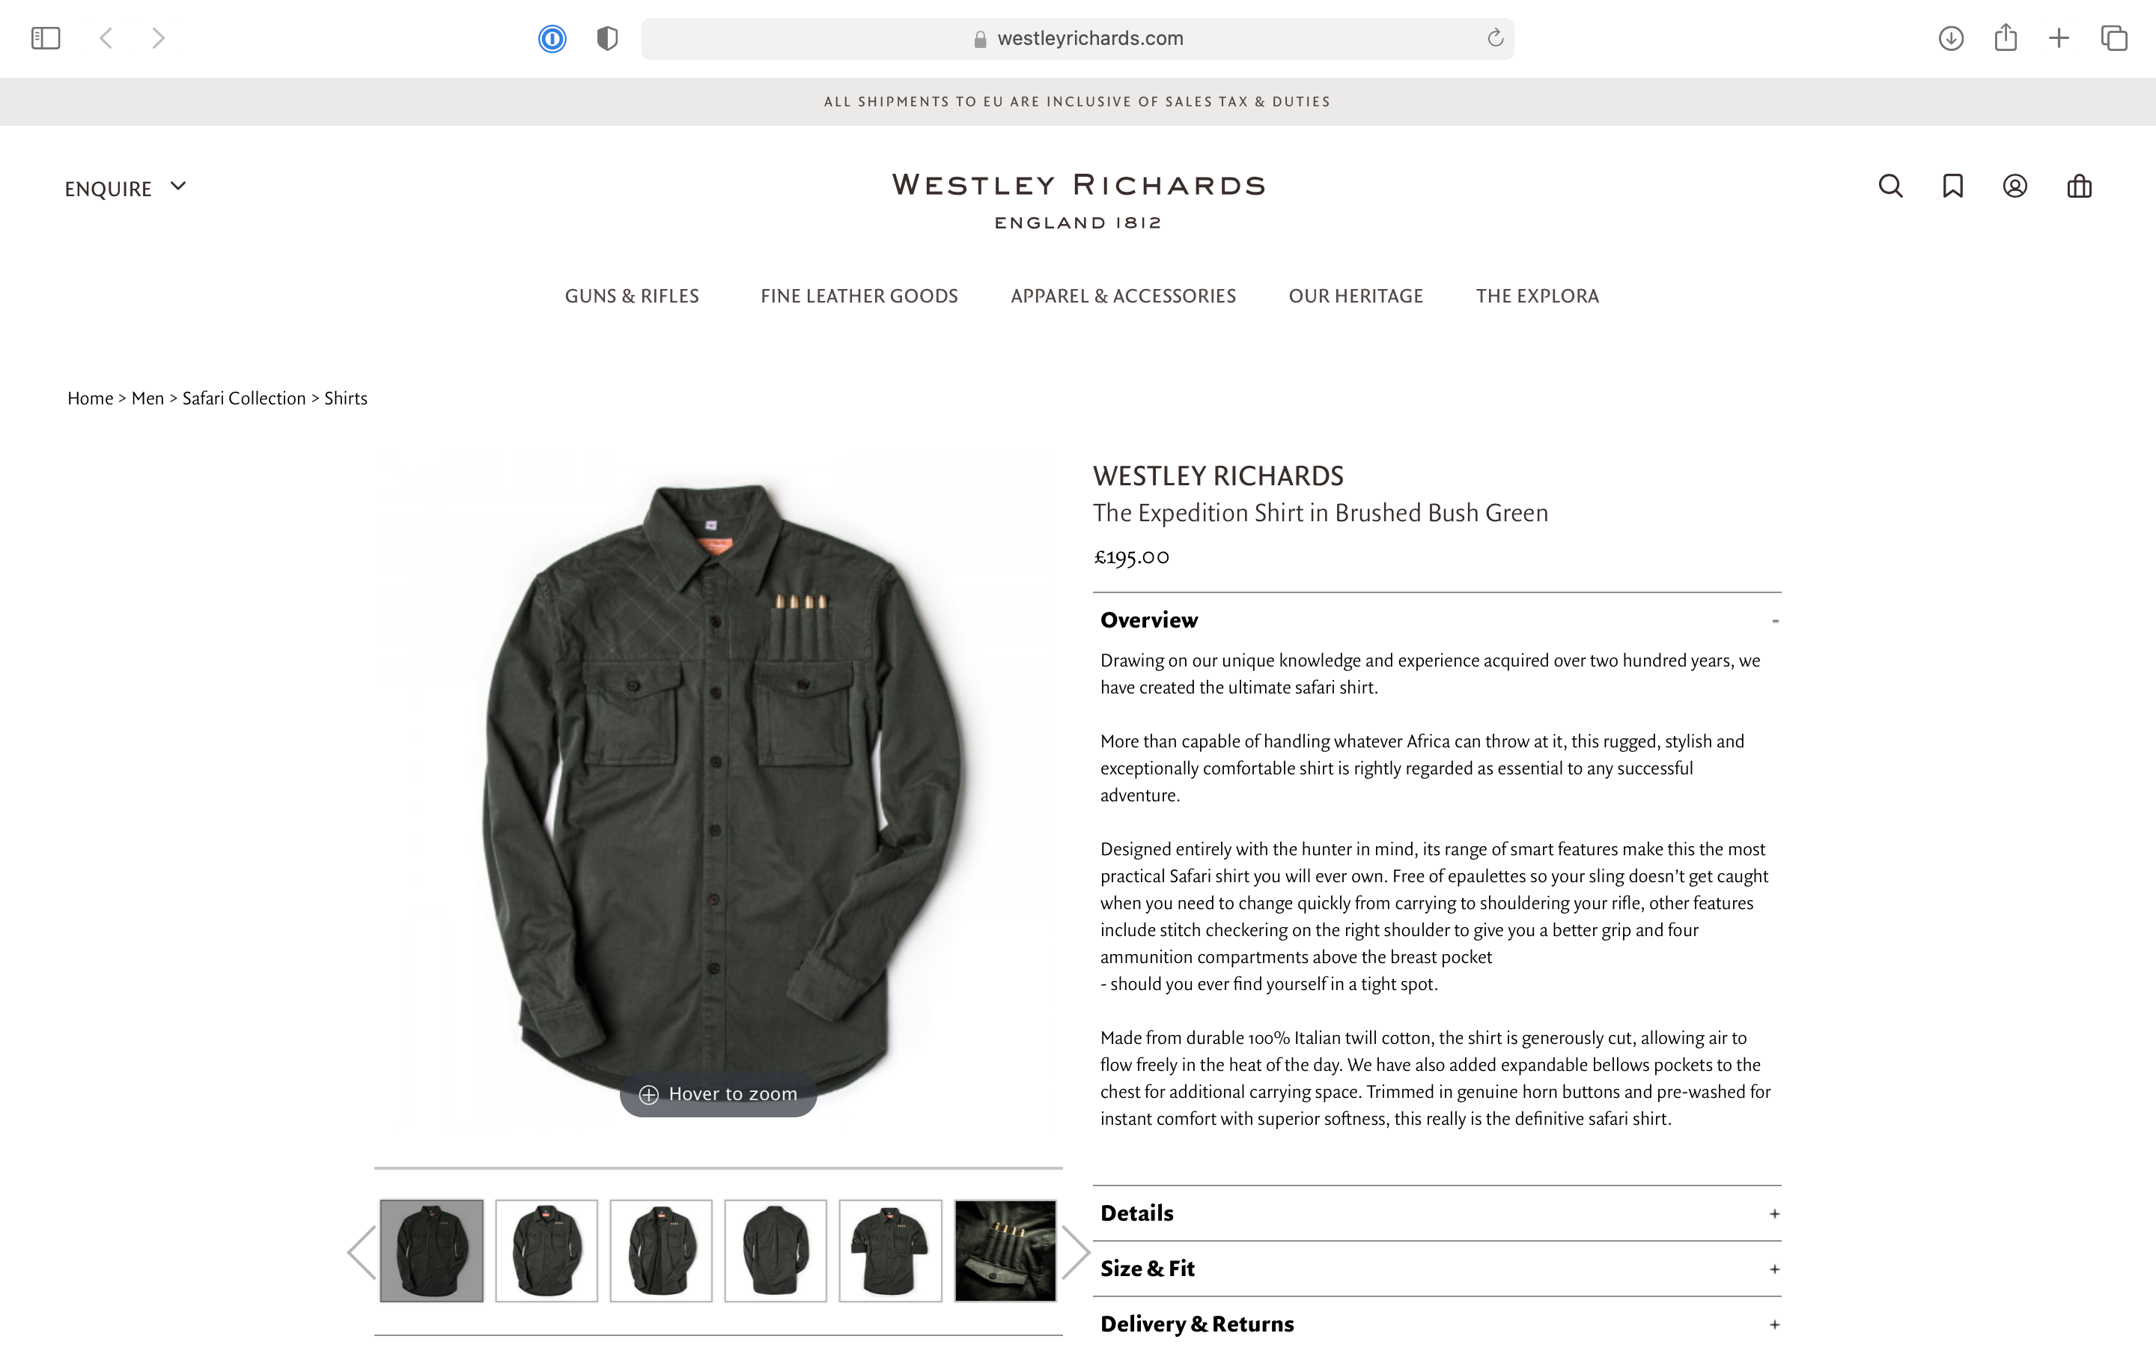Image resolution: width=2156 pixels, height=1348 pixels.
Task: Expand the Details section
Action: click(1437, 1213)
